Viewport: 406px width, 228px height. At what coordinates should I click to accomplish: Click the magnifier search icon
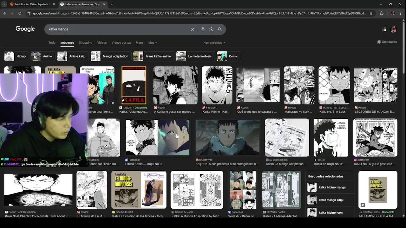[219, 29]
